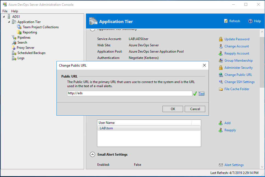Click the Alert Settings envelope icon
The height and width of the screenshot is (177, 265).
(x=221, y=165)
